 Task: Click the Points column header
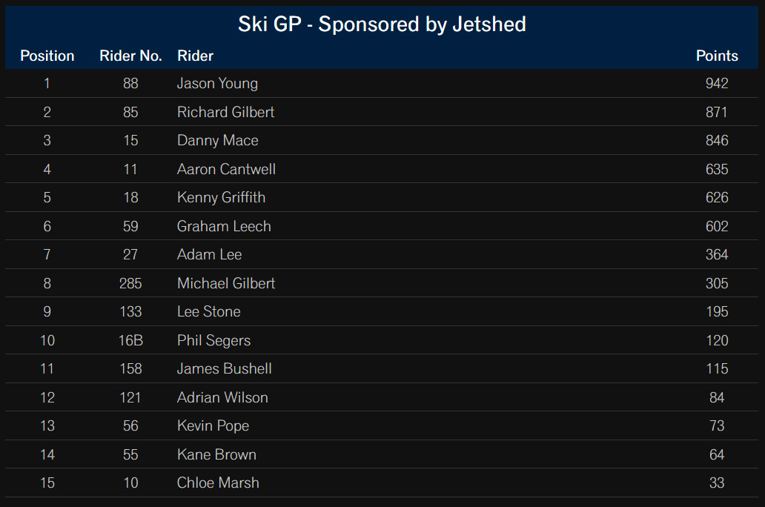[717, 56]
